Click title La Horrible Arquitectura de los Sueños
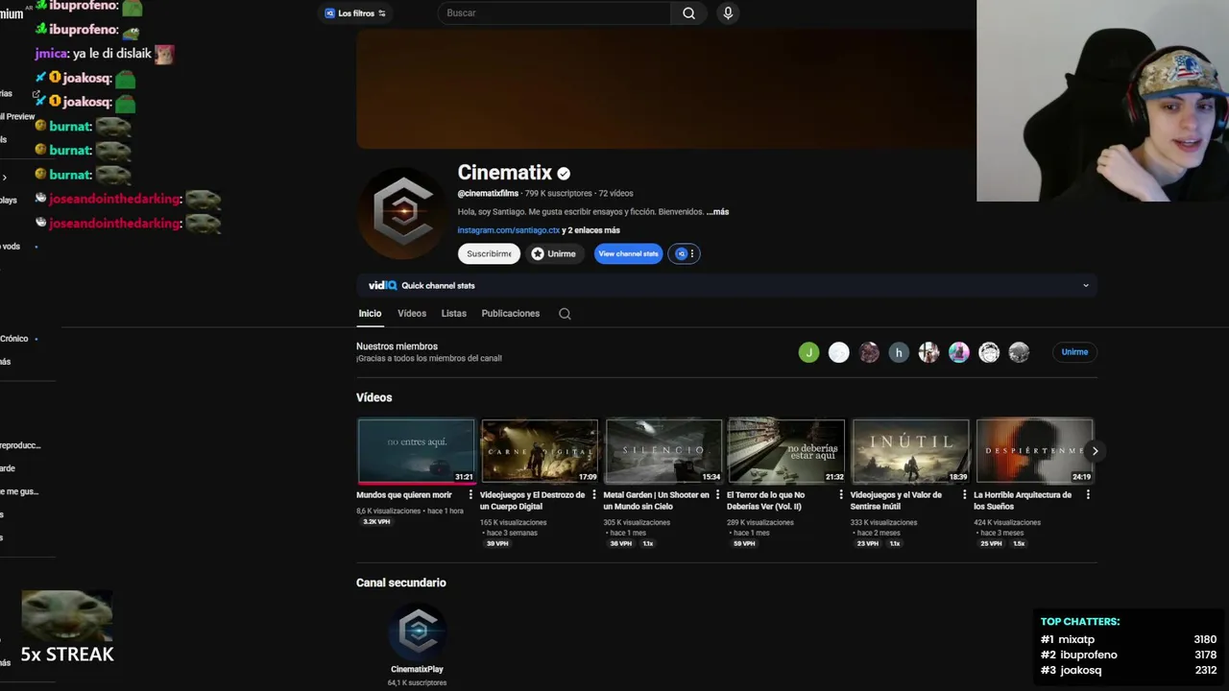1229x691 pixels. 1023,501
